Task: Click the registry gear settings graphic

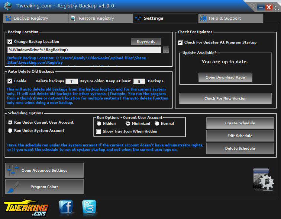Action: (x=264, y=180)
